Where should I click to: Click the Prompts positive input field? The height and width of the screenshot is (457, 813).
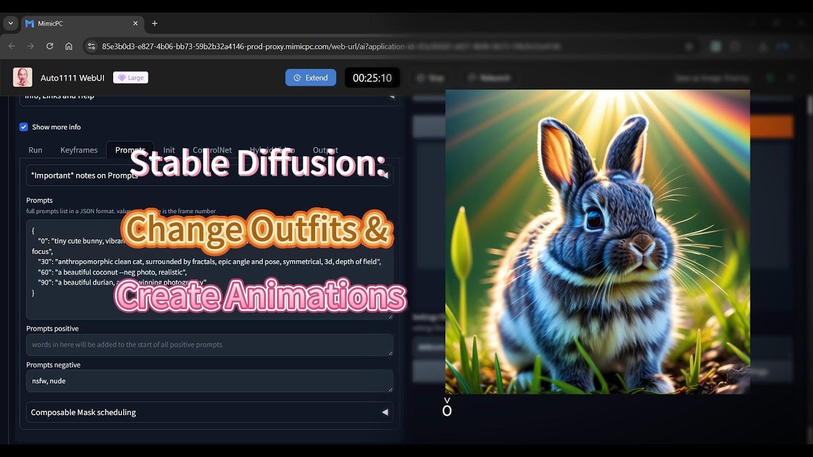tap(210, 345)
